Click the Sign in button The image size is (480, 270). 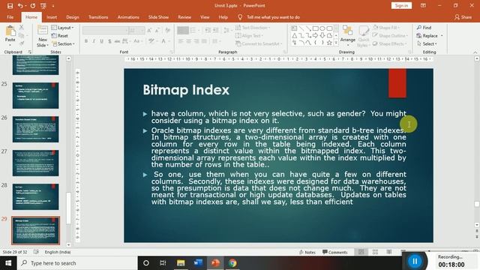tap(401, 5)
